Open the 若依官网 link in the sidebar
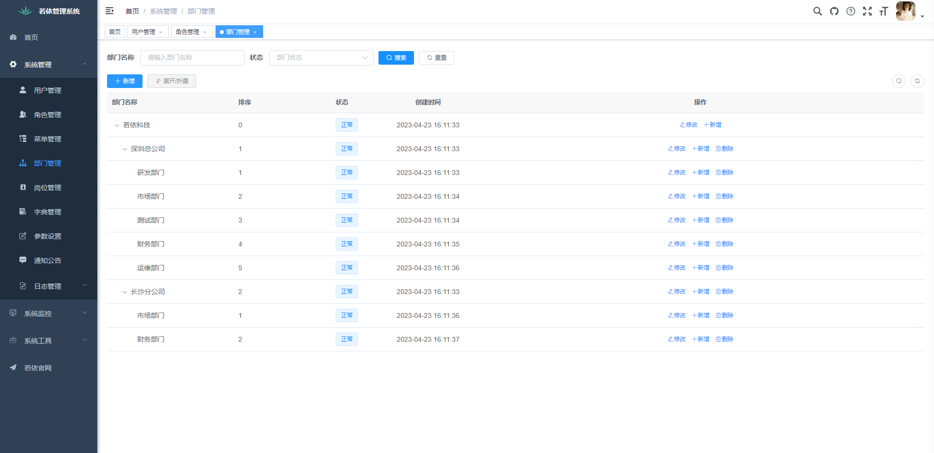934x453 pixels. pos(49,368)
